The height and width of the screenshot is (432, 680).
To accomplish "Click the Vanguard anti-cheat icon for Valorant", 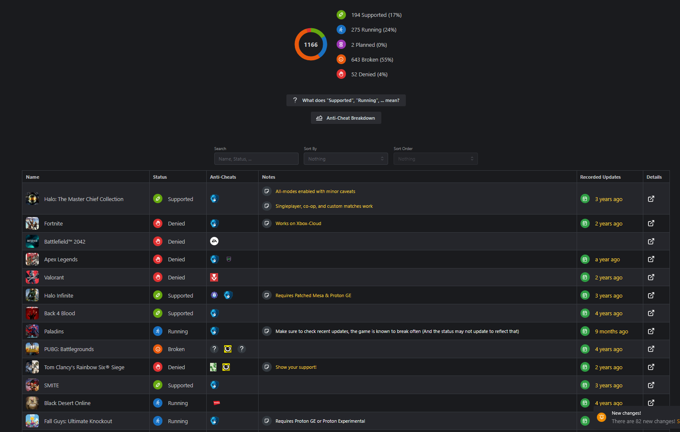I will tap(214, 277).
